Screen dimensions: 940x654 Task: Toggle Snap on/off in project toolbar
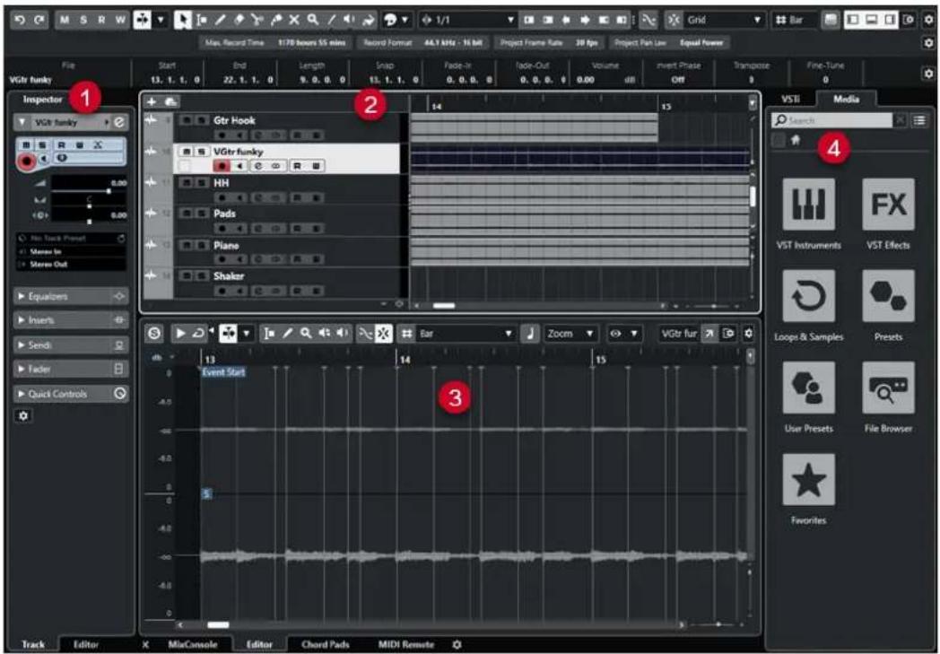(x=675, y=20)
